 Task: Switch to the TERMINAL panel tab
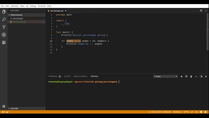click(94, 76)
